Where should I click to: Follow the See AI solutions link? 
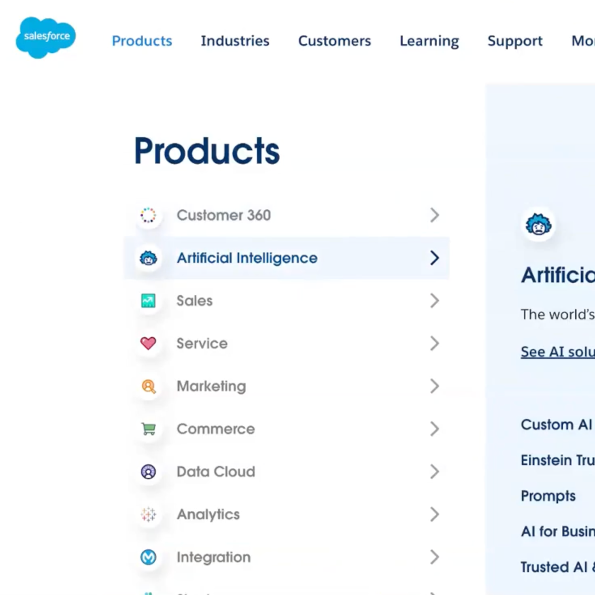pyautogui.click(x=558, y=352)
